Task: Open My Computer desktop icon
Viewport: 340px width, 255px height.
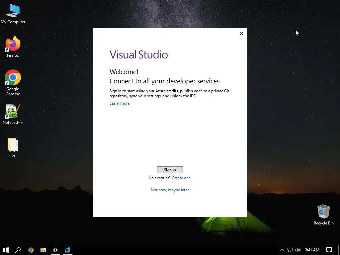Action: [x=13, y=13]
